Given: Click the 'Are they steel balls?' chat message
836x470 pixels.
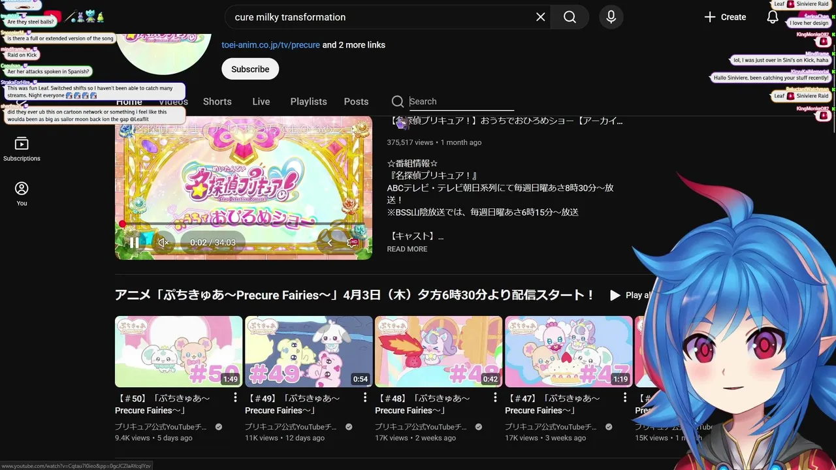Looking at the screenshot, I should (31, 22).
